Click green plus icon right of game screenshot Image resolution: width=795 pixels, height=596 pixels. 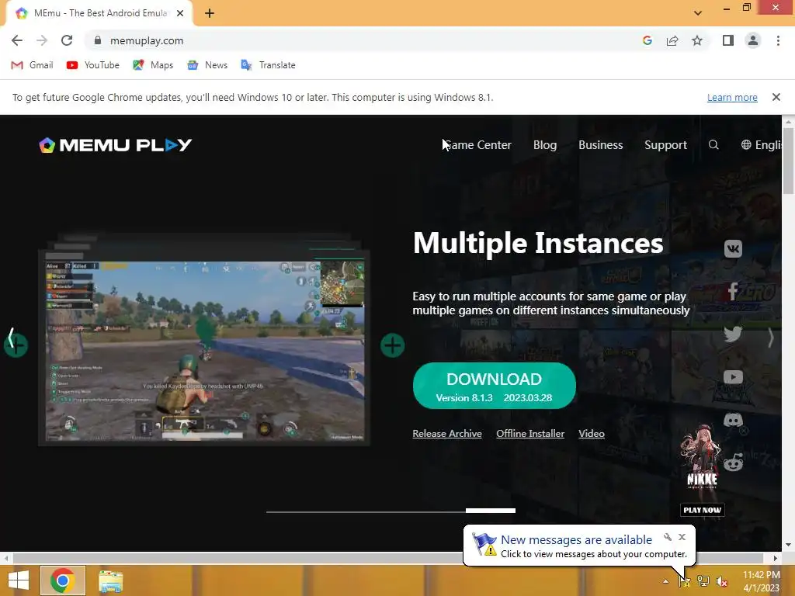392,345
